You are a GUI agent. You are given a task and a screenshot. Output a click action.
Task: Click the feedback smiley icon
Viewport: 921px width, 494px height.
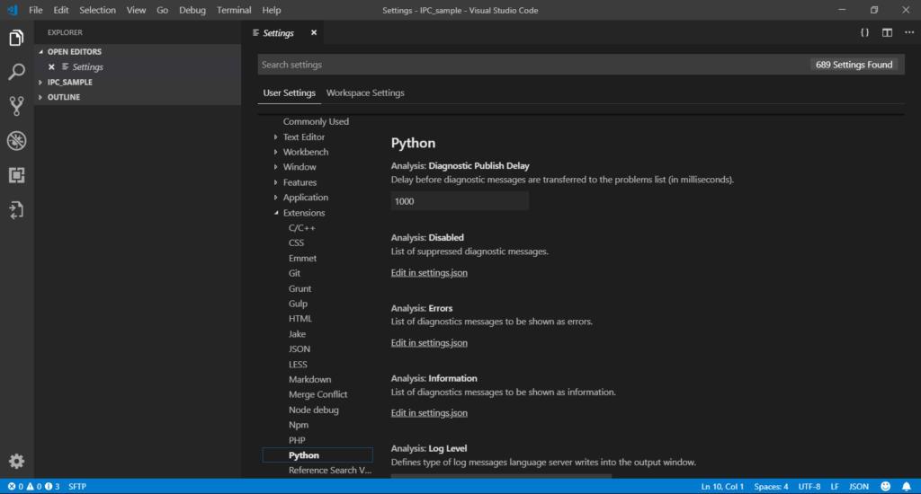885,487
